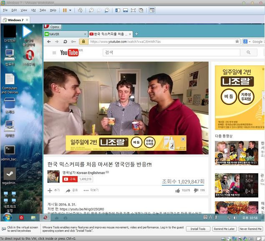This screenshot has width=265, height=241.
Task: Click the yellow Nizoral sidebar advertisement
Action: pos(240,98)
